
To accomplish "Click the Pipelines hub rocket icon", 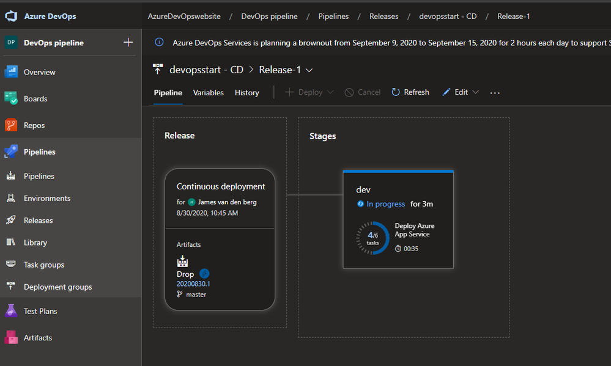I will pos(11,152).
